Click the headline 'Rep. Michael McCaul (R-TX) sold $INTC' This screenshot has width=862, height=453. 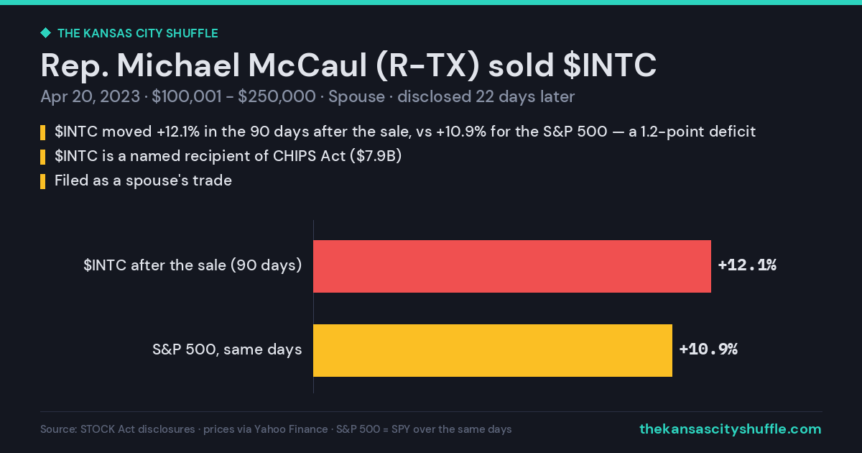pyautogui.click(x=348, y=65)
